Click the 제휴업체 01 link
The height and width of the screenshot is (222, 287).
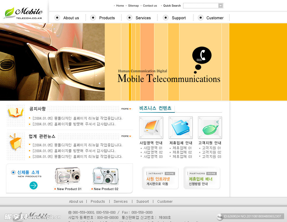182,148
